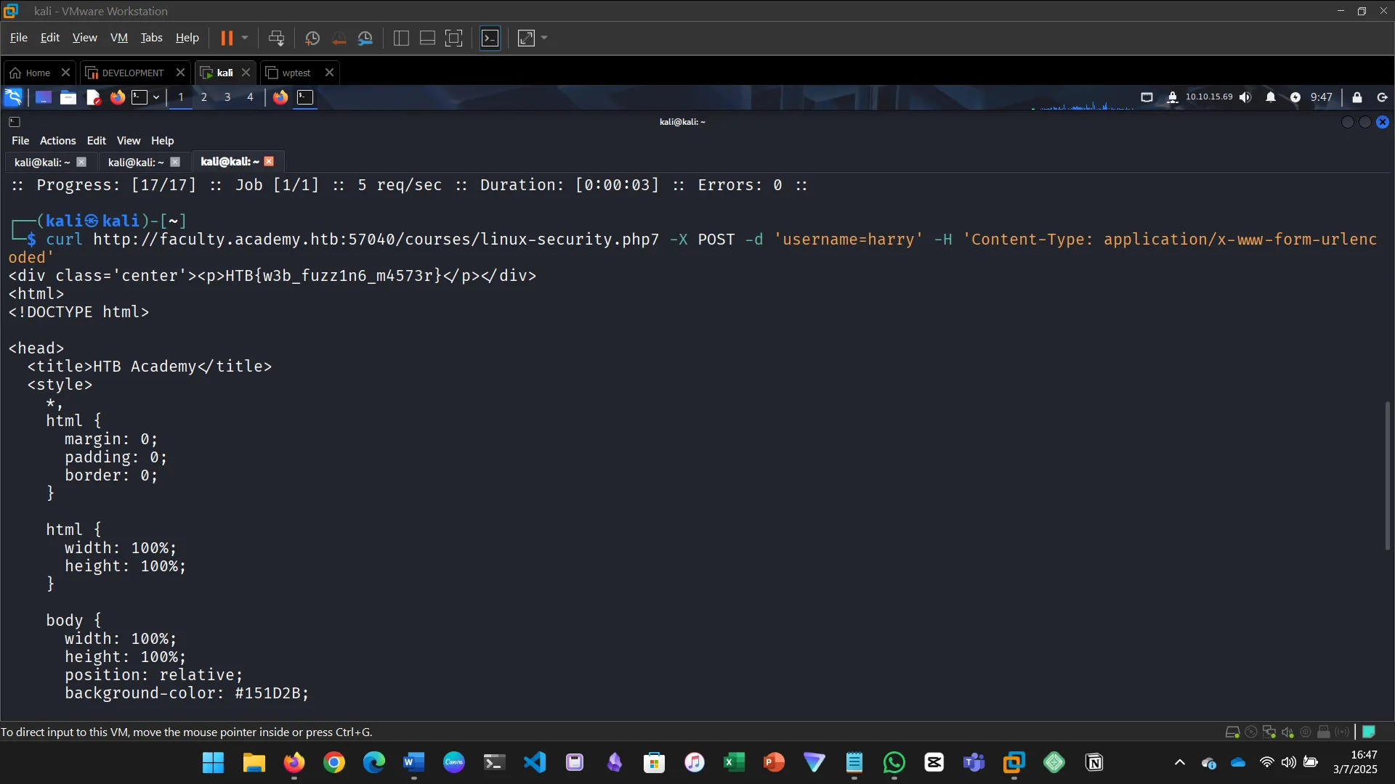This screenshot has width=1395, height=784.
Task: Open the full screen options dropdown
Action: pos(542,38)
